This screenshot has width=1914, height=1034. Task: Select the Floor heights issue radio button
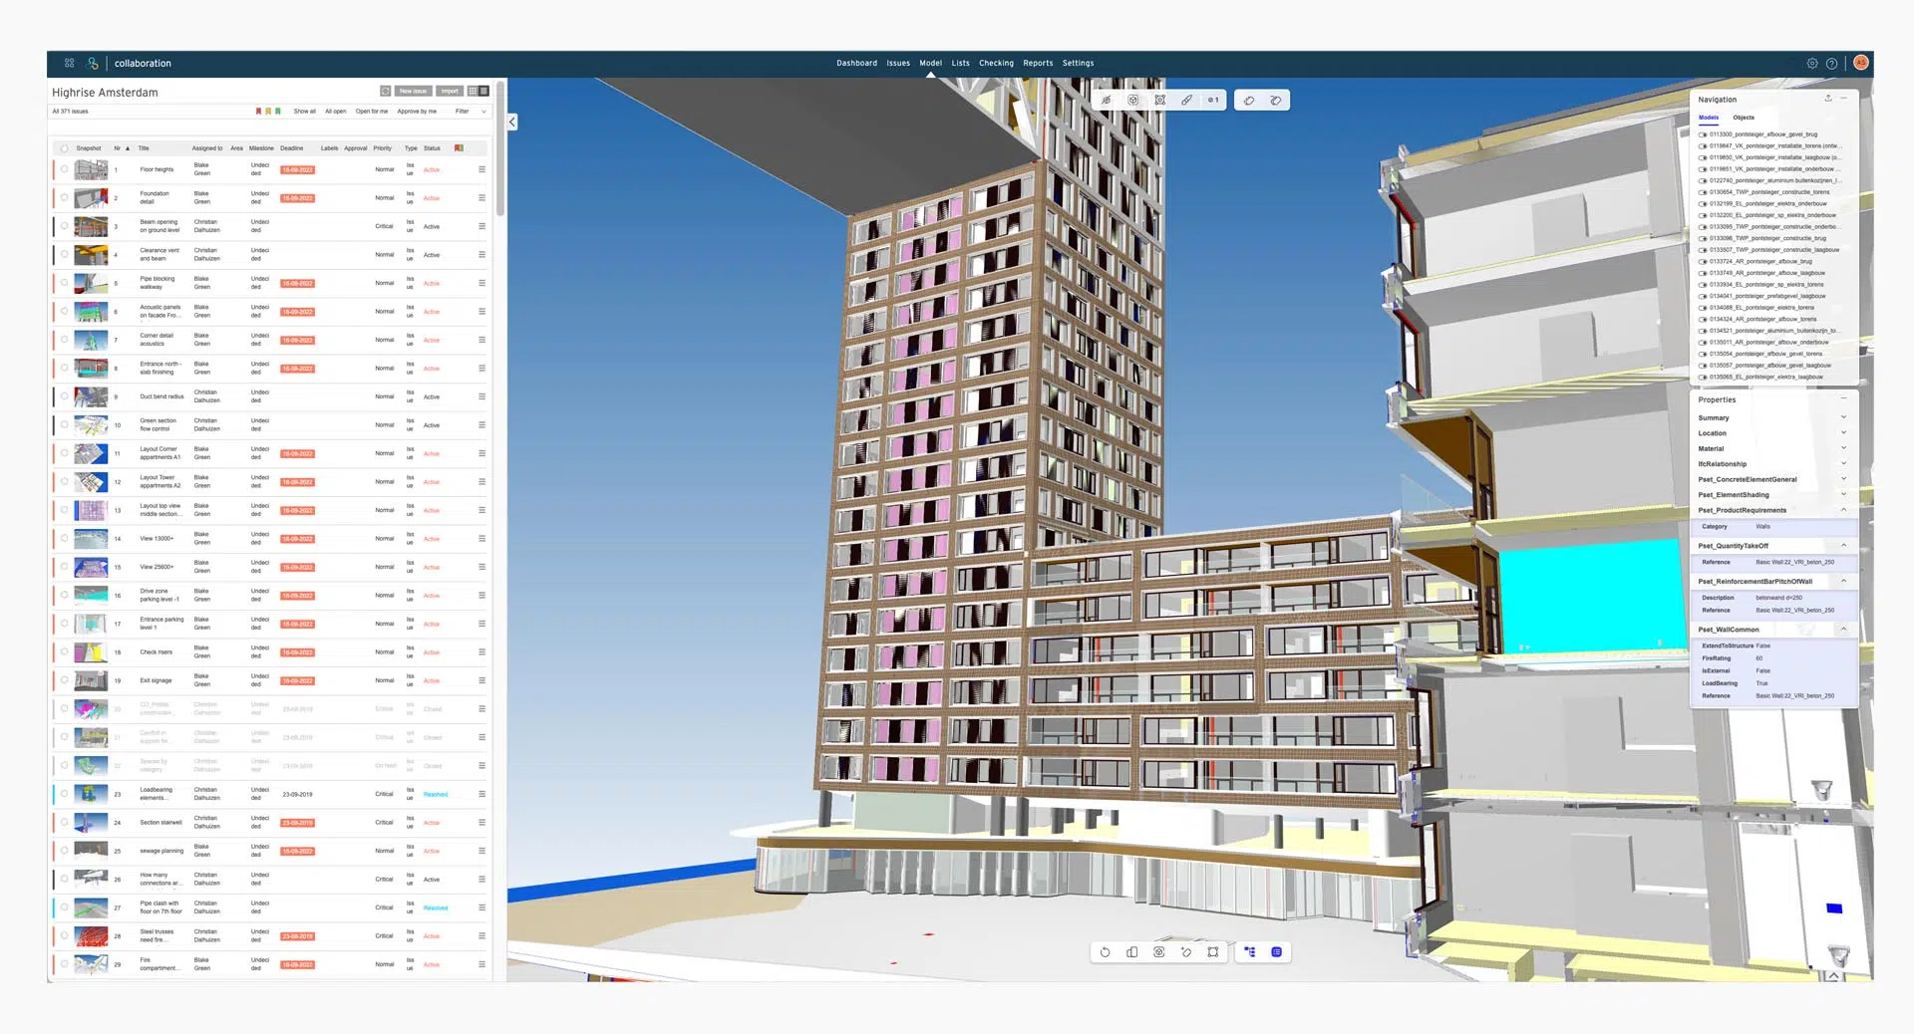pyautogui.click(x=64, y=170)
